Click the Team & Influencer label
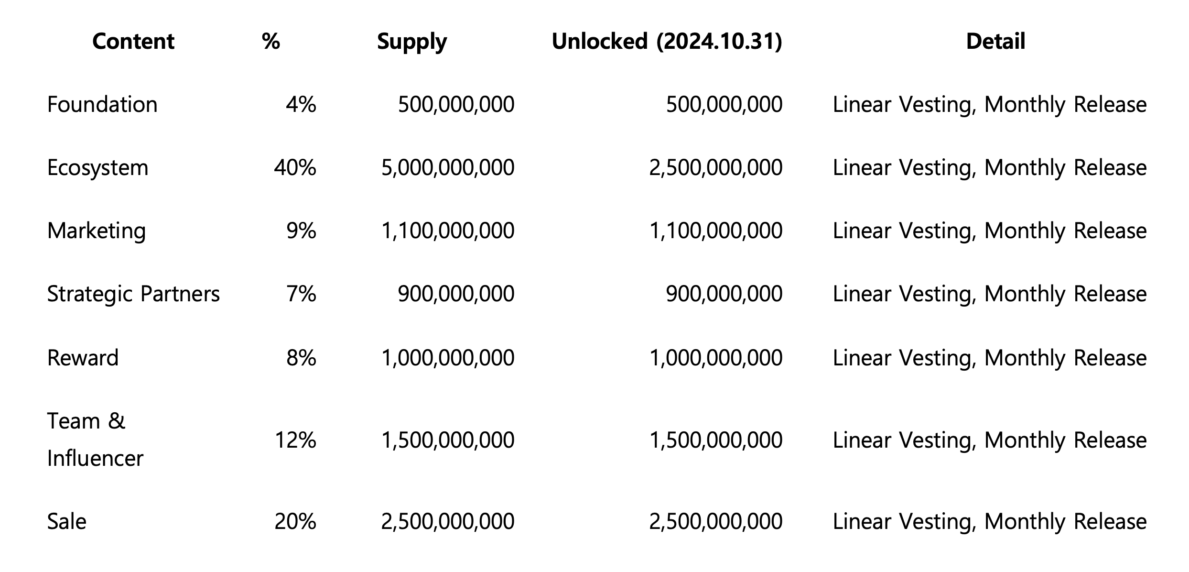Screen dimensions: 1189x572 (95, 440)
